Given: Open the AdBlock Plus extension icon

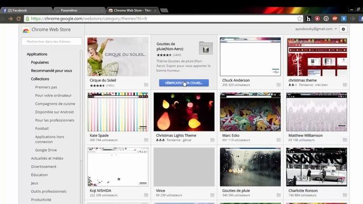Looking at the screenshot, I should pos(335,19).
